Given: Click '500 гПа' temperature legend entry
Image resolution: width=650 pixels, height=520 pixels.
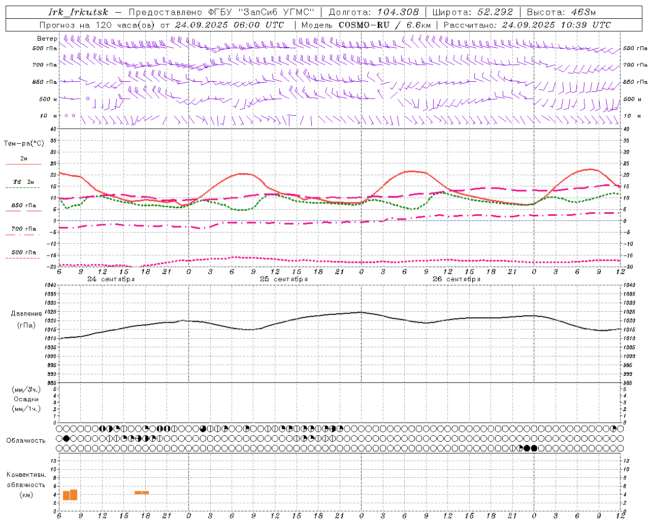Looking at the screenshot, I should (24, 252).
